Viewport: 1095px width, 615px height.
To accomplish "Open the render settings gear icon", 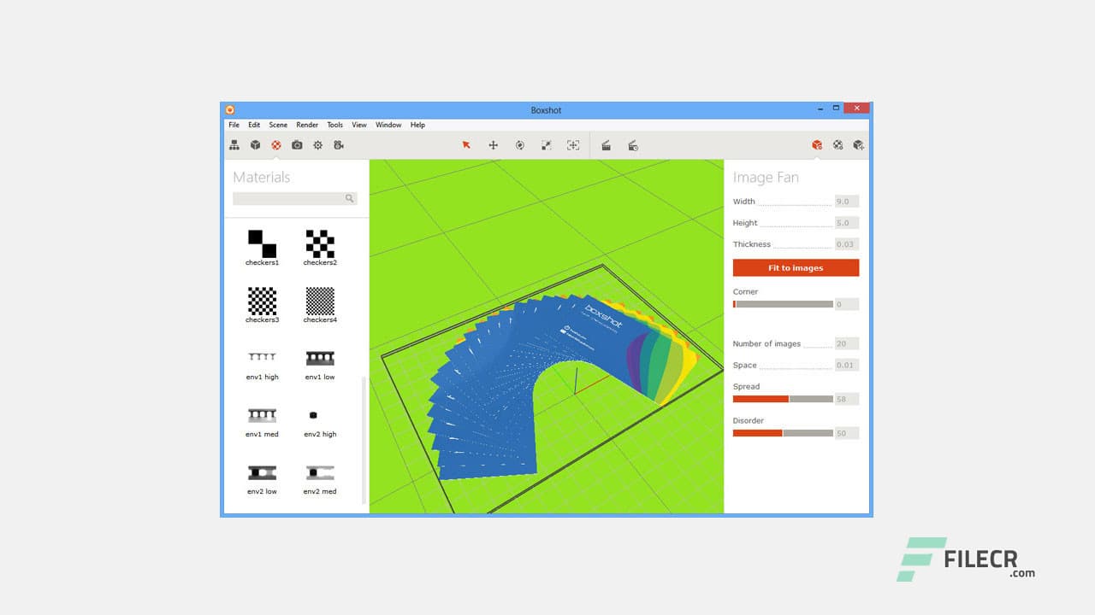I will 317,145.
